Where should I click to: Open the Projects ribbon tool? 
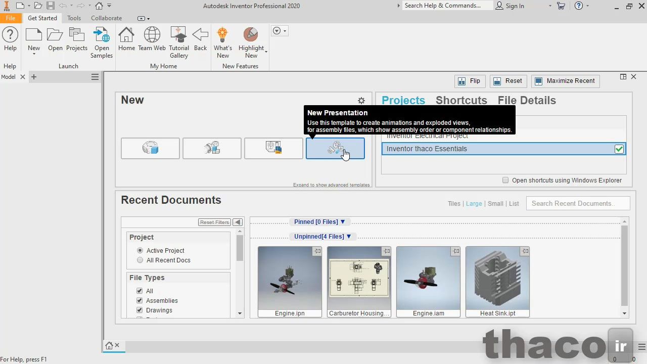[x=77, y=39]
